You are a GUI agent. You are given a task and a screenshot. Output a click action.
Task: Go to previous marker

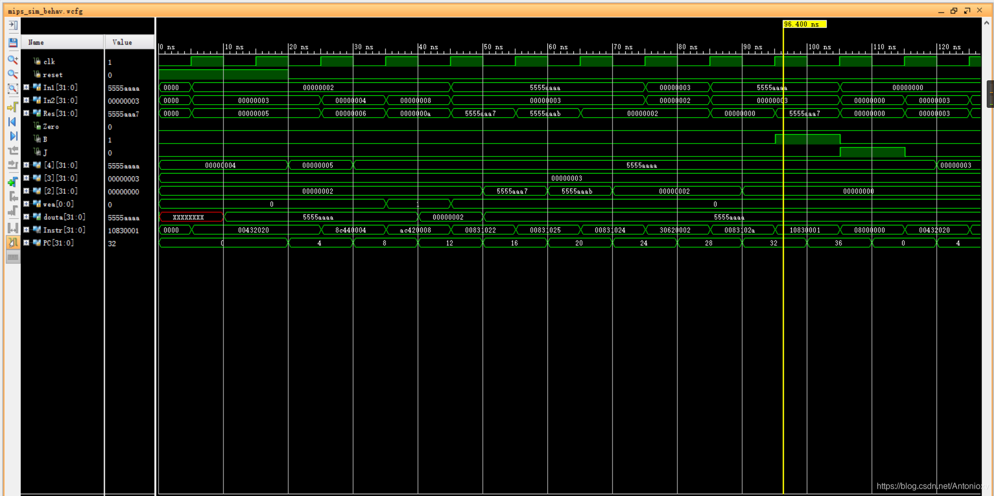[13, 196]
